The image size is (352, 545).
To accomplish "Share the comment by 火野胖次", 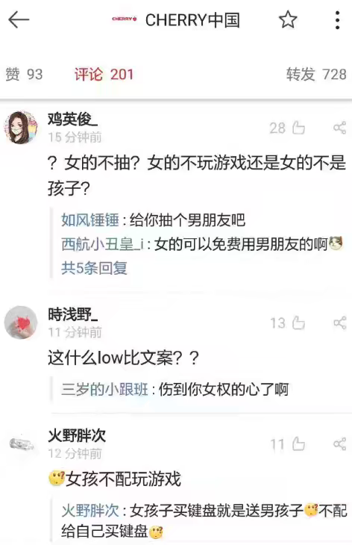I will point(339,444).
